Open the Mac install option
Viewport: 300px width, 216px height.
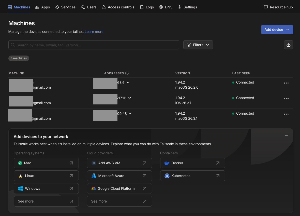pyautogui.click(x=46, y=163)
